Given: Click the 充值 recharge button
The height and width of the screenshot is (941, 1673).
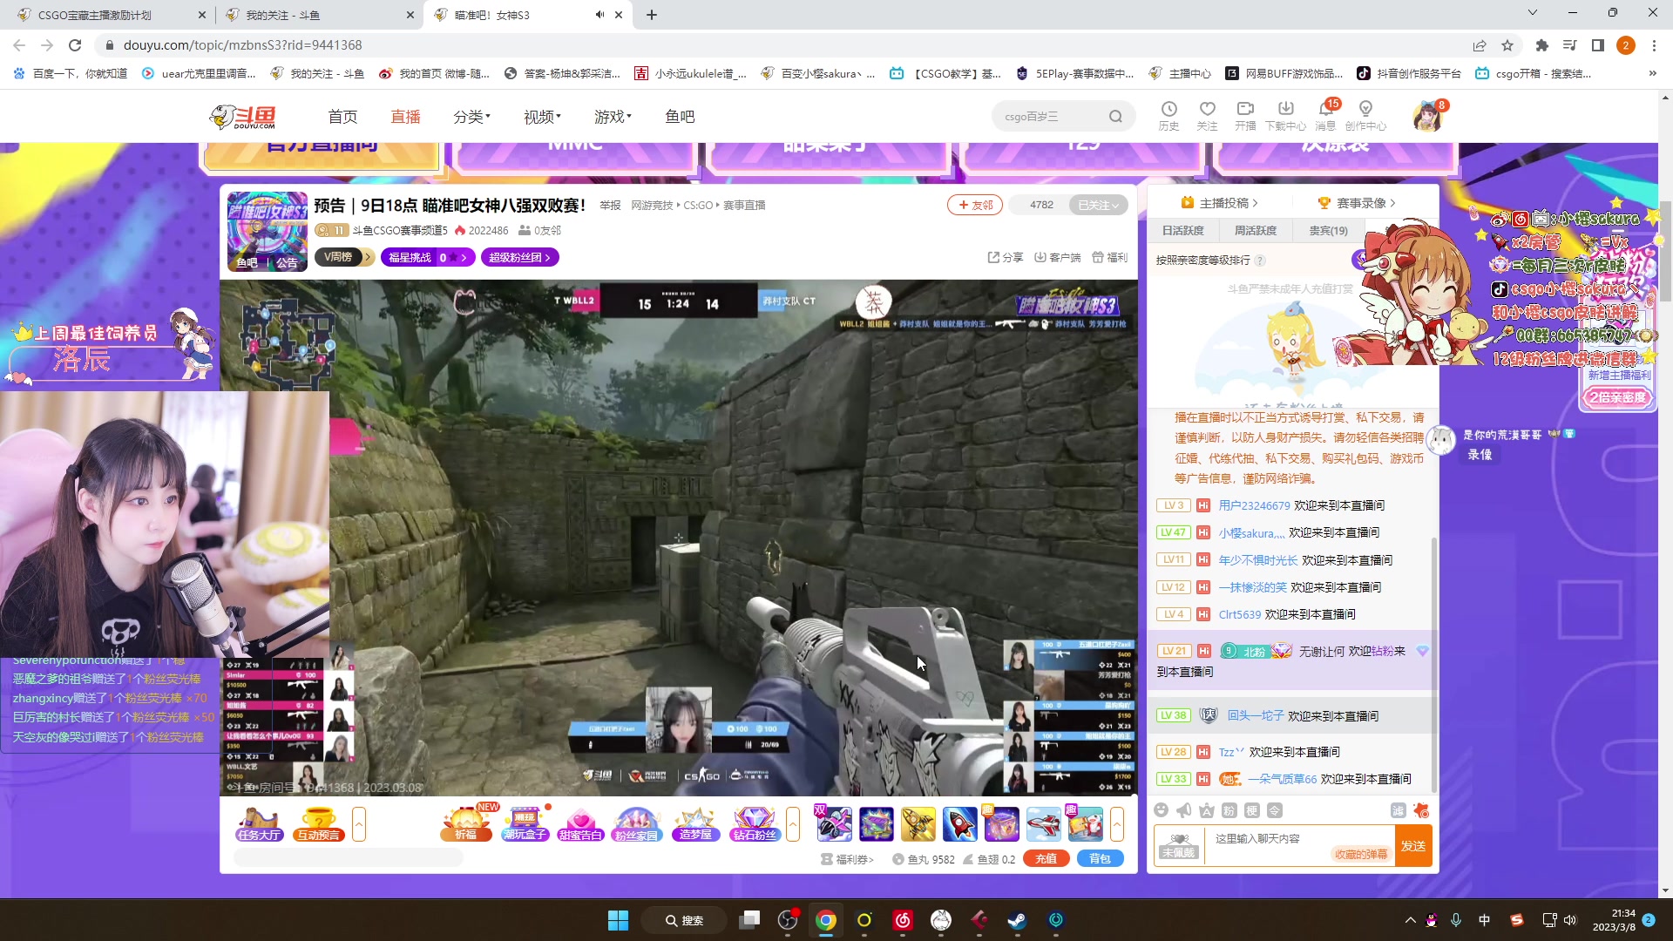Looking at the screenshot, I should (x=1046, y=859).
